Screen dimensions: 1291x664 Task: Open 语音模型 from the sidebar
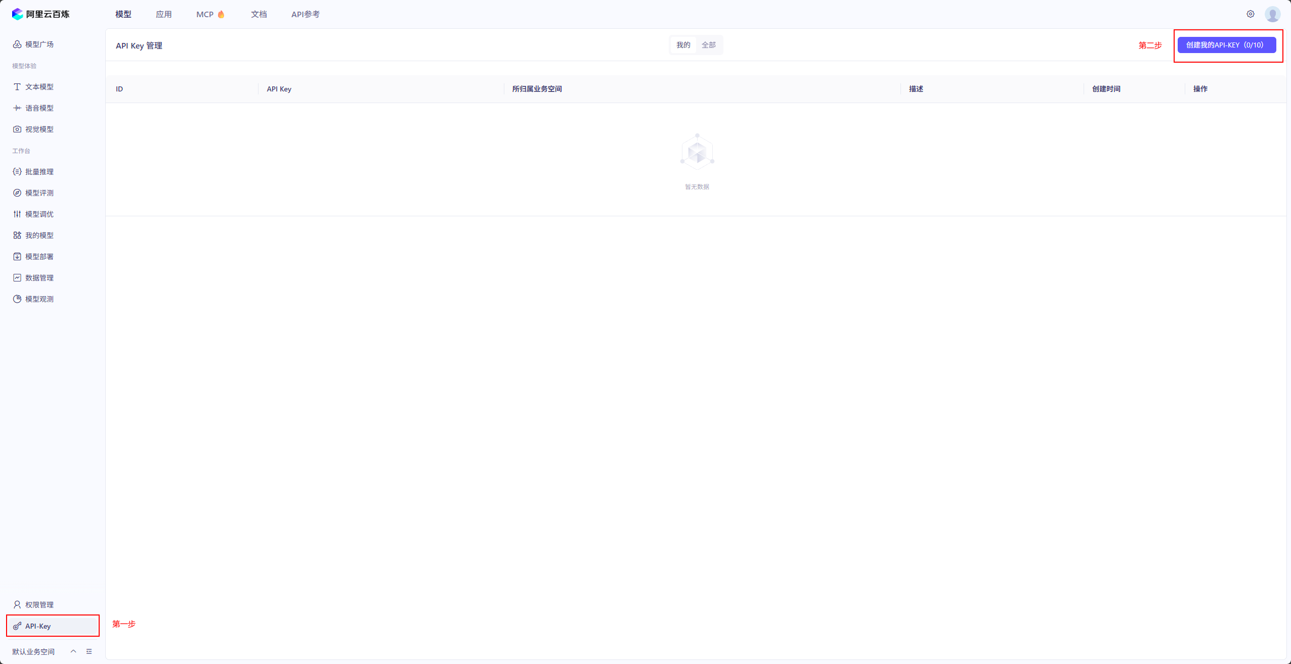[39, 108]
